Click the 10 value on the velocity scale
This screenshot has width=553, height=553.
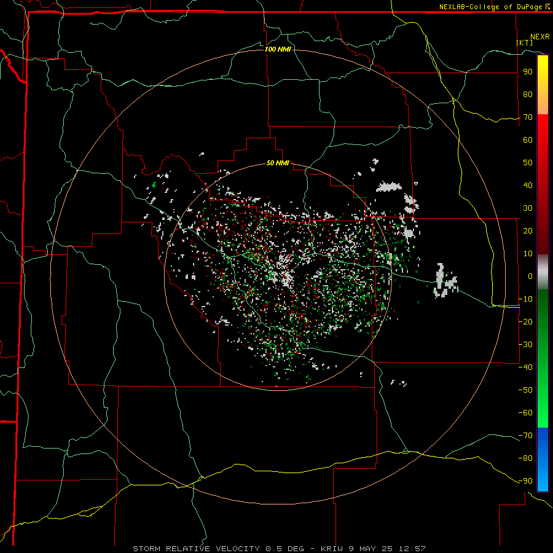coord(528,254)
